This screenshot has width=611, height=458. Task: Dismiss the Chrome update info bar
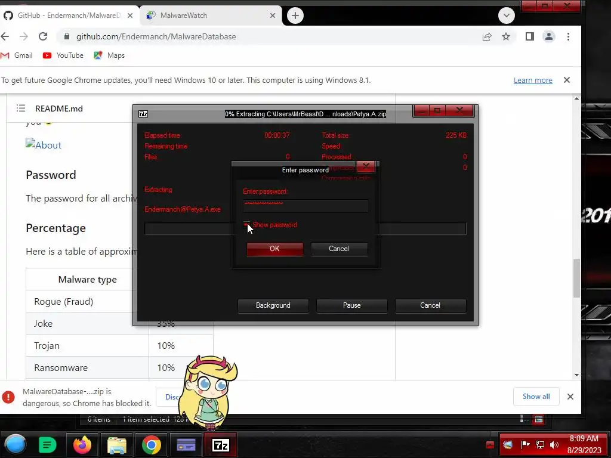click(x=567, y=80)
